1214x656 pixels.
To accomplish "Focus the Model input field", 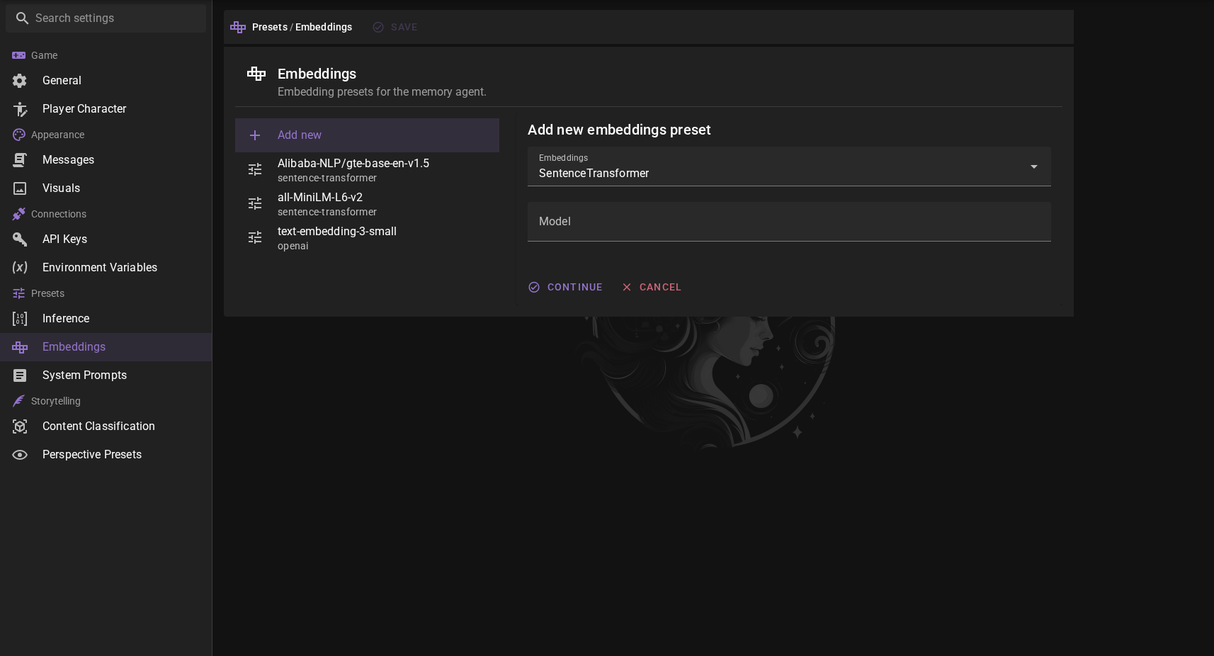I will [x=789, y=222].
